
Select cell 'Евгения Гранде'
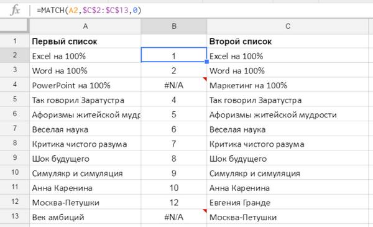point(288,202)
